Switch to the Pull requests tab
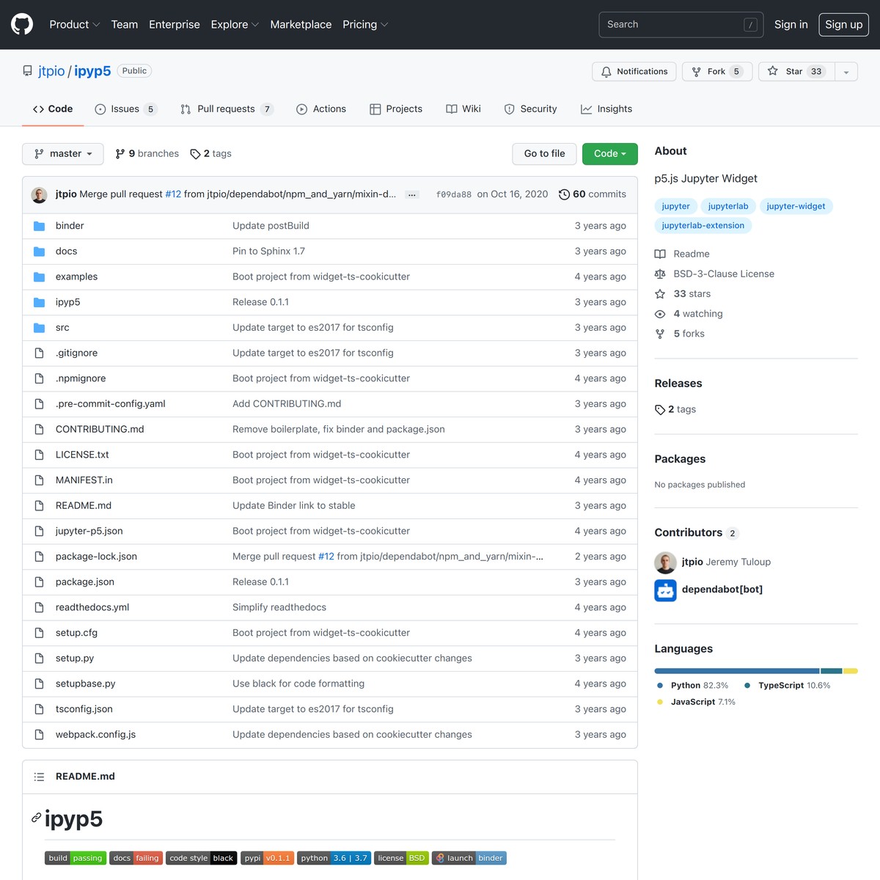 click(226, 109)
